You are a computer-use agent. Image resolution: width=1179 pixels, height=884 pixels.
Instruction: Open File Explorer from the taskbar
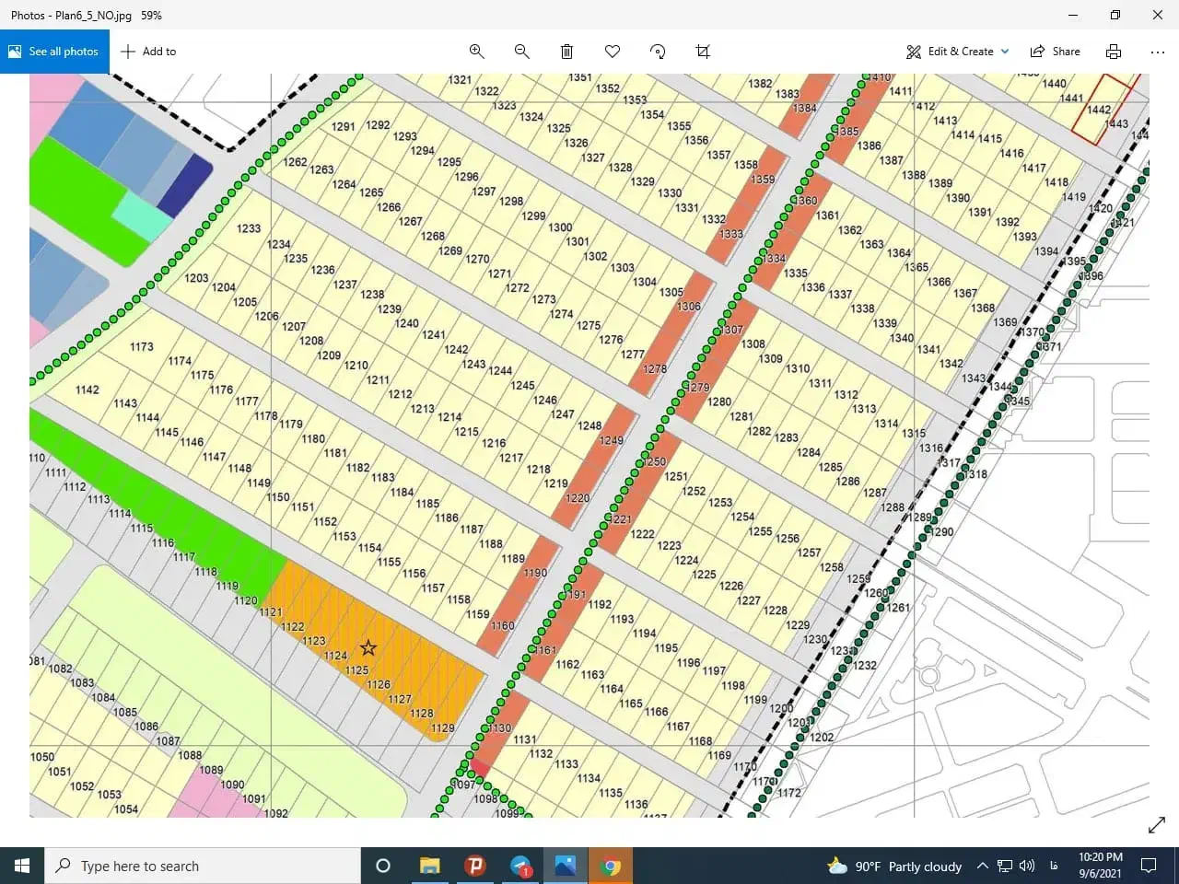tap(429, 866)
